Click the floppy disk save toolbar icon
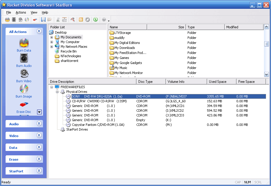 click(x=43, y=19)
